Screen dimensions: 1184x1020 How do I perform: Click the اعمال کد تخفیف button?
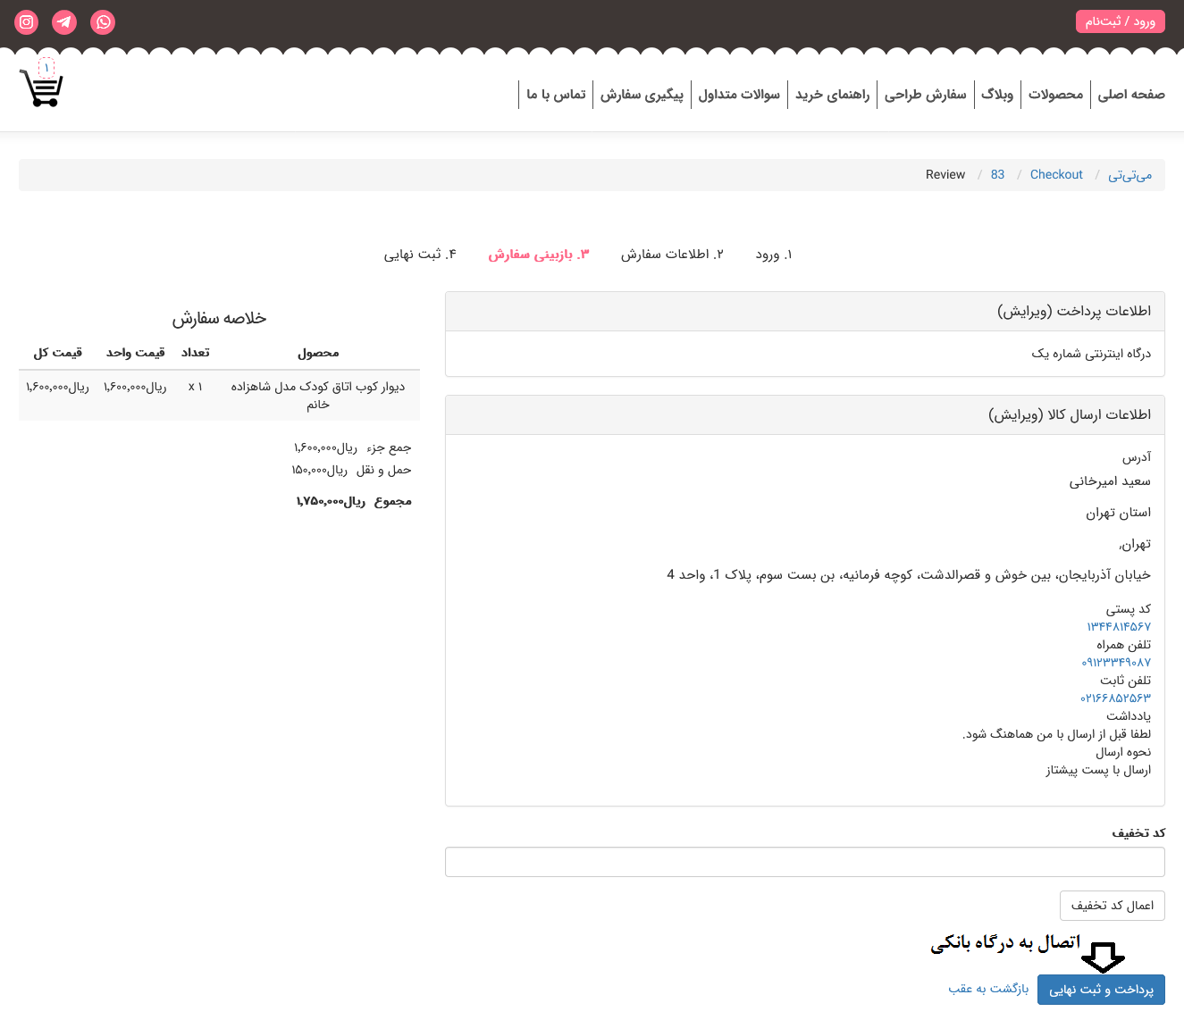(1112, 905)
